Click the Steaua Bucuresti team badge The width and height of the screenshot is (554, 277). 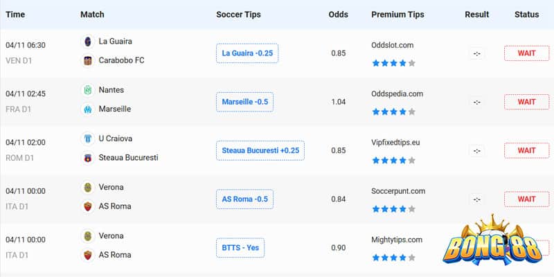pyautogui.click(x=88, y=158)
